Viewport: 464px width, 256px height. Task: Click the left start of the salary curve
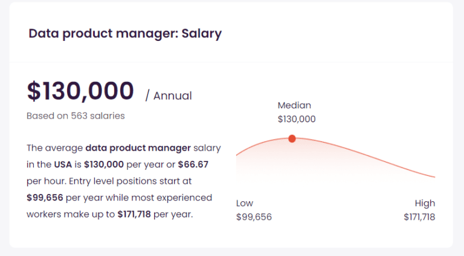[237, 155]
